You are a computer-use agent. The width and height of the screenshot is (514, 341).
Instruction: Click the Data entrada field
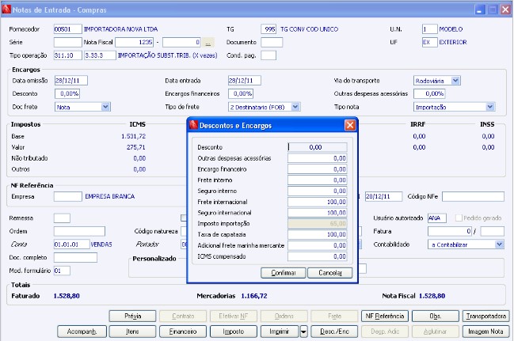[245, 81]
